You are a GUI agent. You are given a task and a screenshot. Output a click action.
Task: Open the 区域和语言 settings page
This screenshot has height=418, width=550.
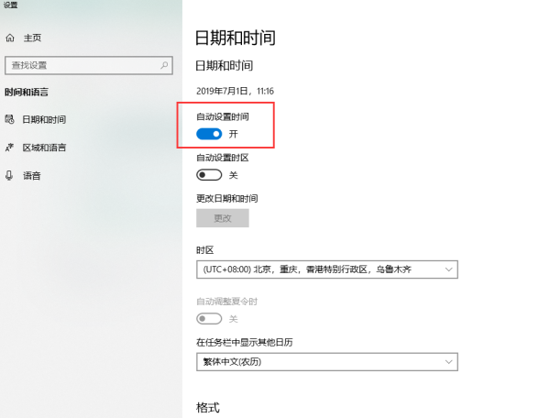[x=44, y=148]
